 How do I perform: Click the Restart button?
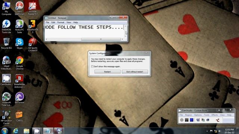pos(107,72)
